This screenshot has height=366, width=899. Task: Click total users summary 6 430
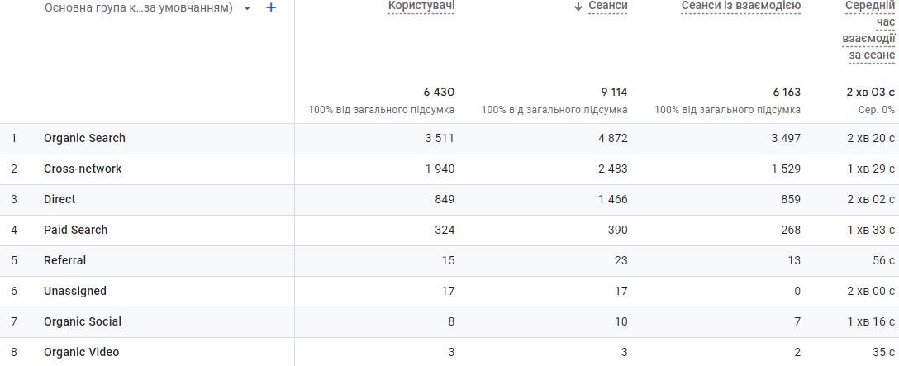439,92
